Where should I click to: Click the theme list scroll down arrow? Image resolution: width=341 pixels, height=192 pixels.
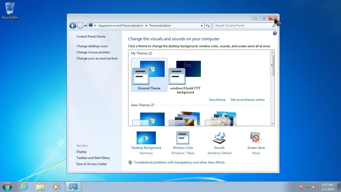[x=272, y=124]
